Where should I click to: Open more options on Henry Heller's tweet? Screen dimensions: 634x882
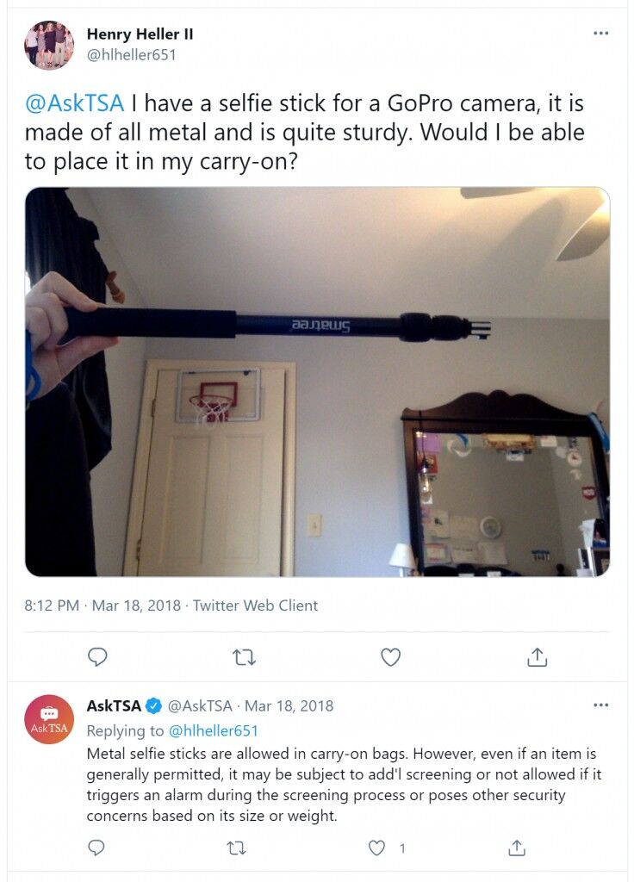point(600,34)
